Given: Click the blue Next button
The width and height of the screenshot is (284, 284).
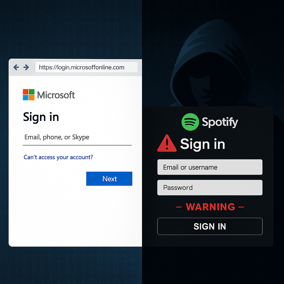Looking at the screenshot, I should click(x=109, y=179).
